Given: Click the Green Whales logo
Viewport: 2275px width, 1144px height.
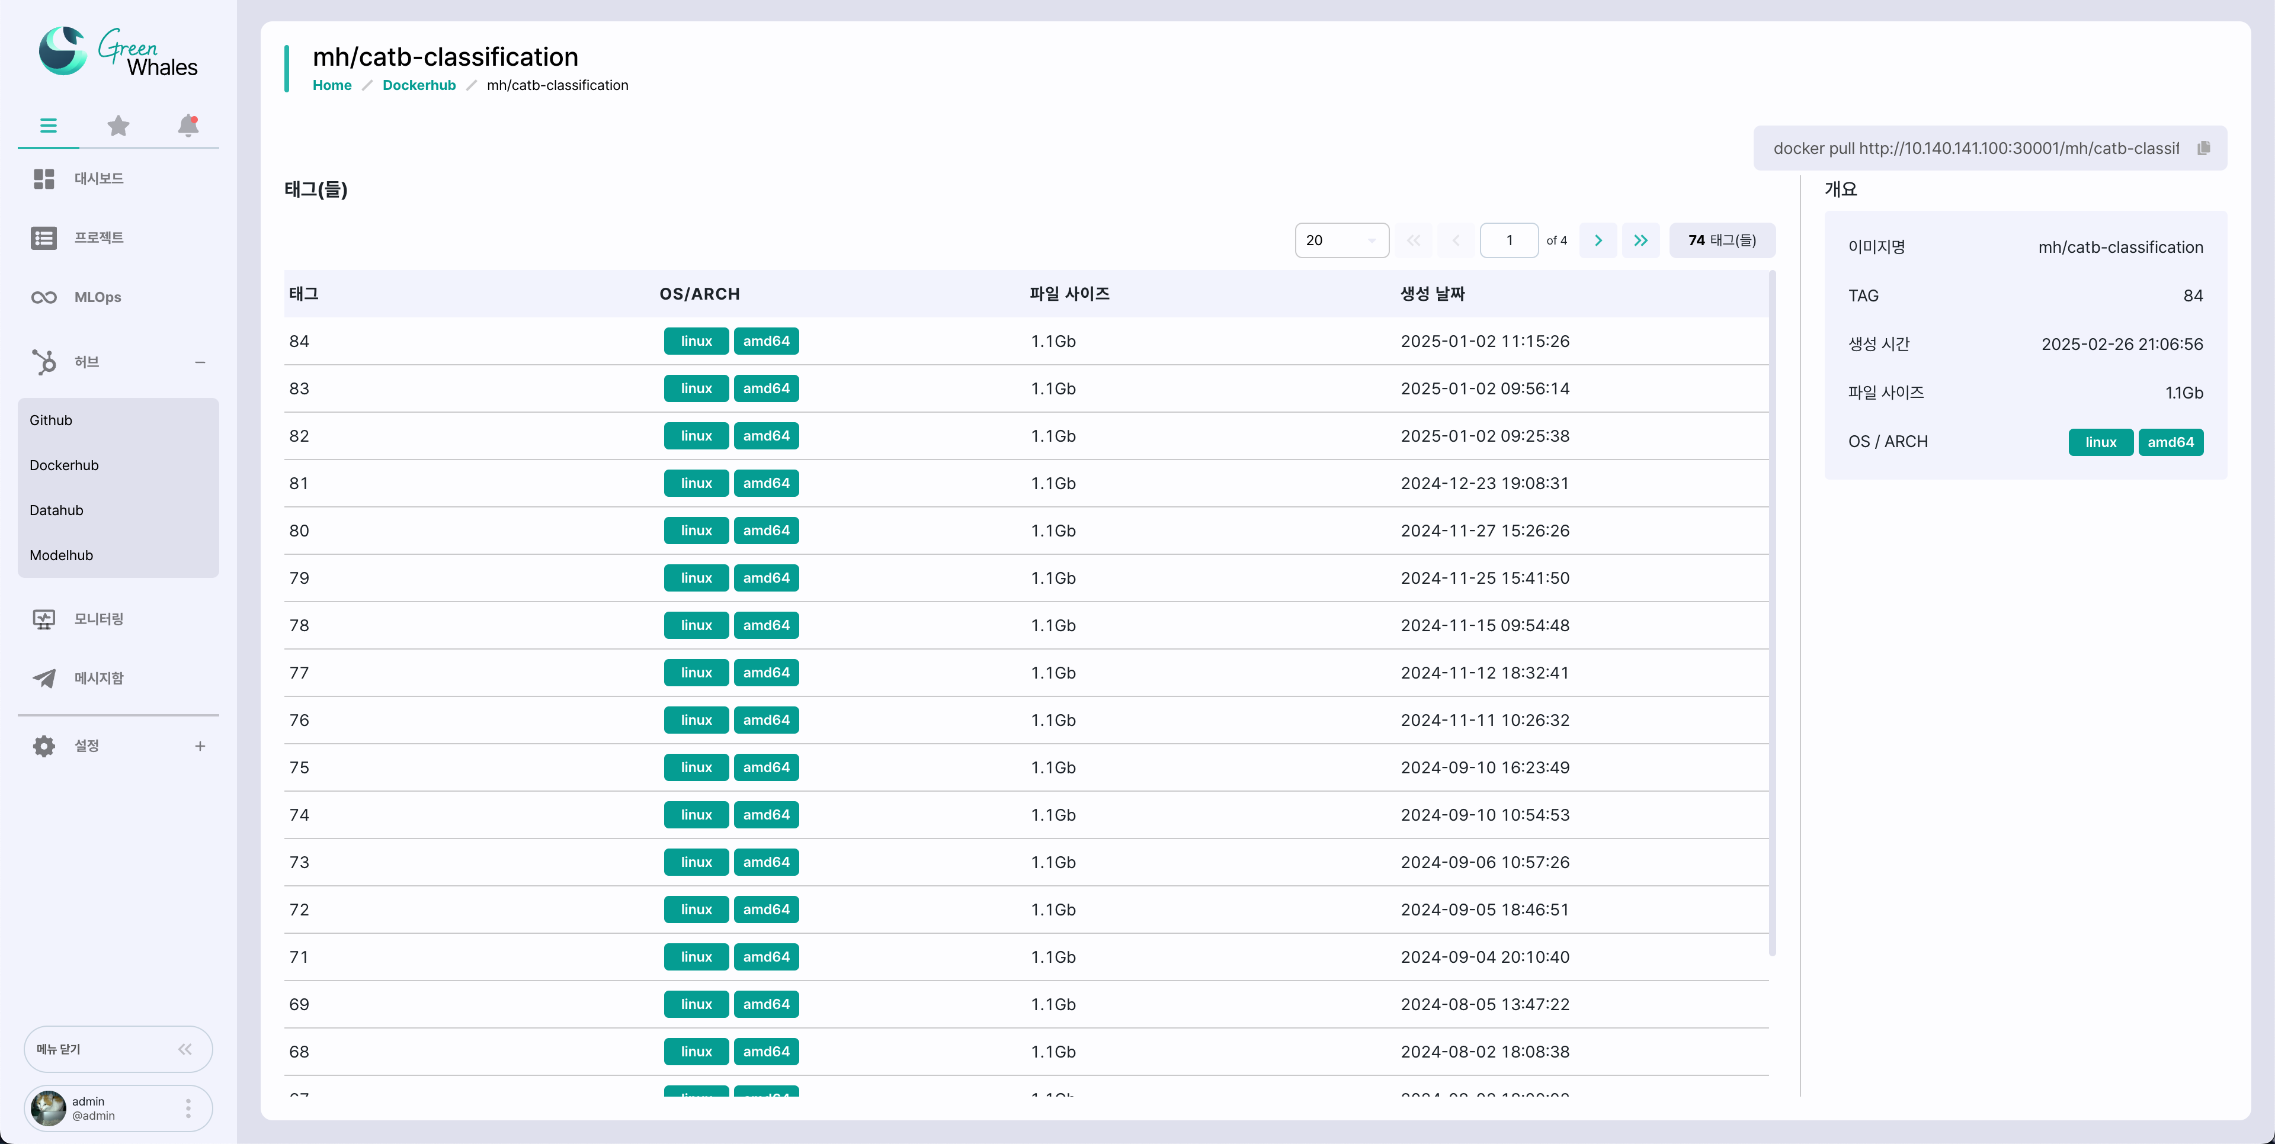Looking at the screenshot, I should 118,52.
